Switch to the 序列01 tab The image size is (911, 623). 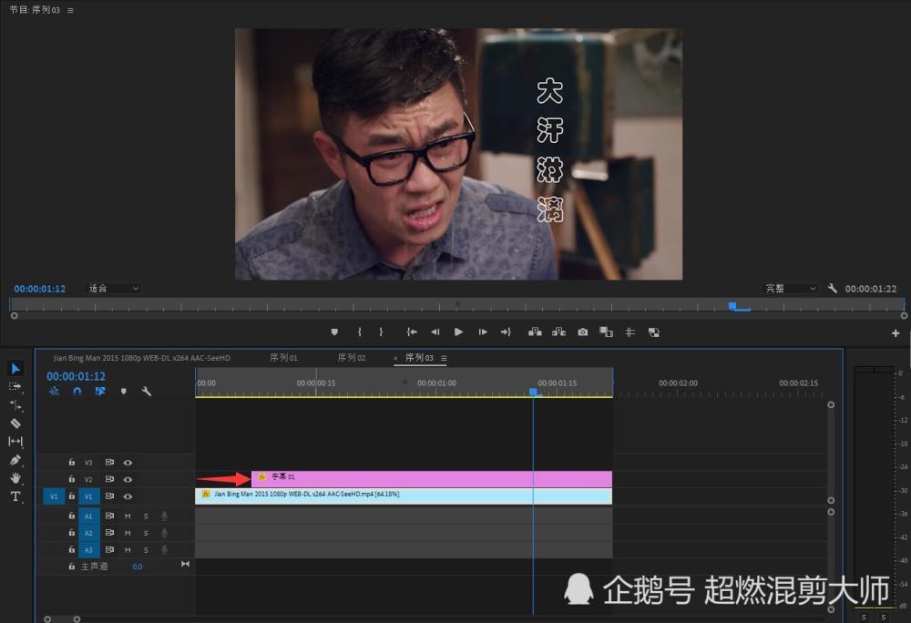click(x=283, y=358)
